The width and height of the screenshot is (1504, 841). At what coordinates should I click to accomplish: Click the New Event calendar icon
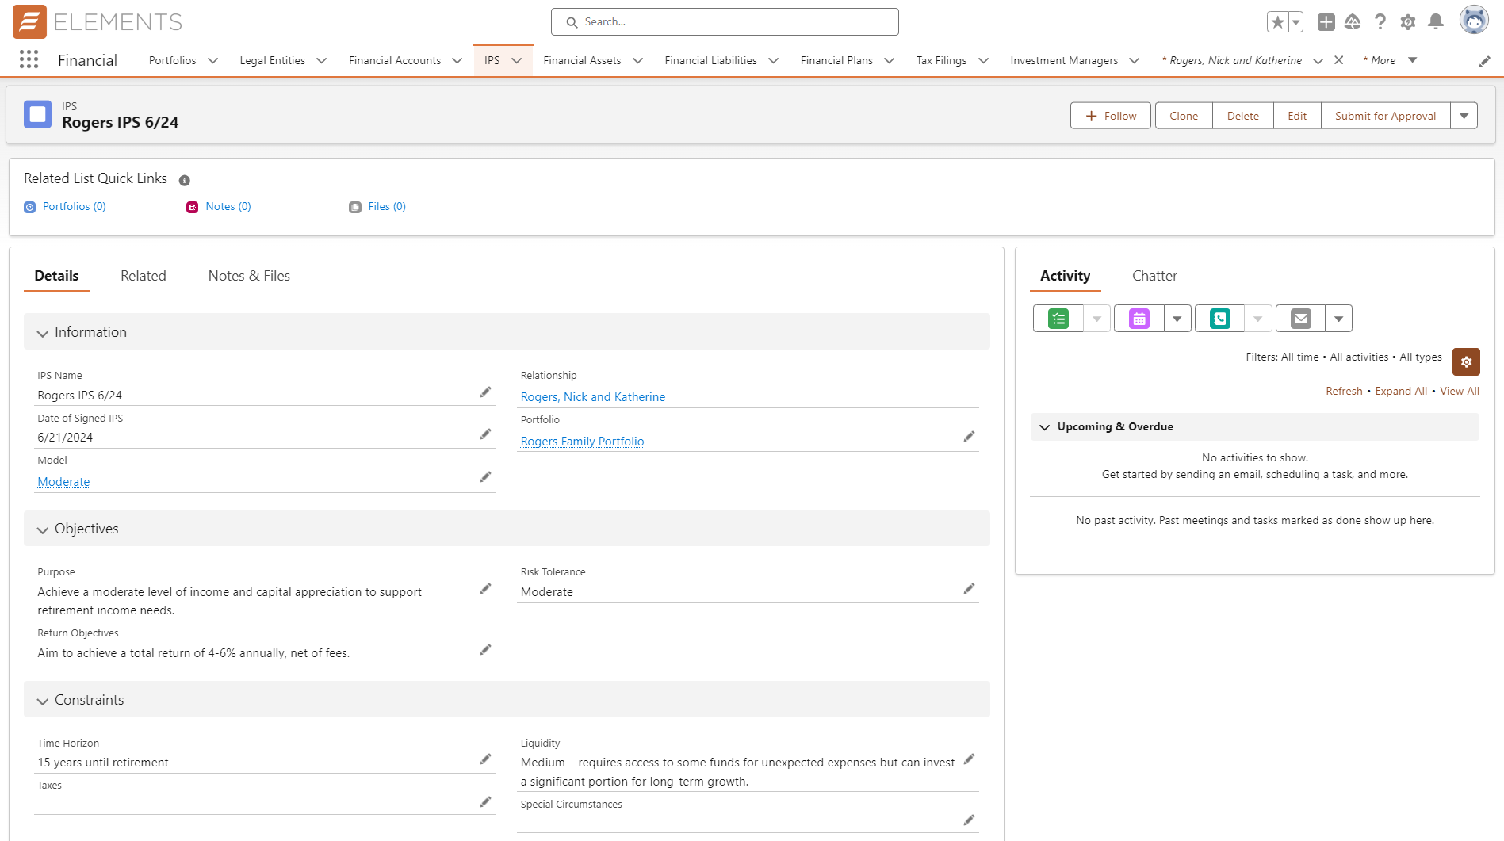pyautogui.click(x=1139, y=319)
